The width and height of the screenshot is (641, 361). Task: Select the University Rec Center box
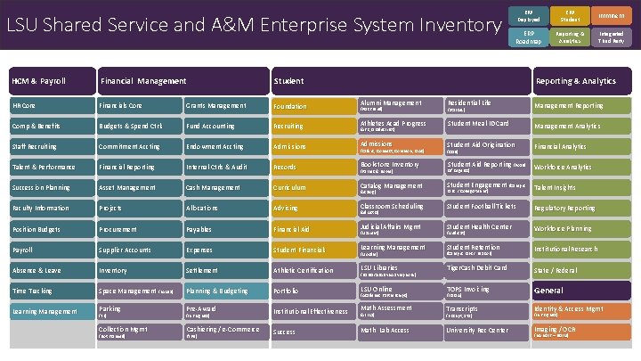[x=487, y=332]
